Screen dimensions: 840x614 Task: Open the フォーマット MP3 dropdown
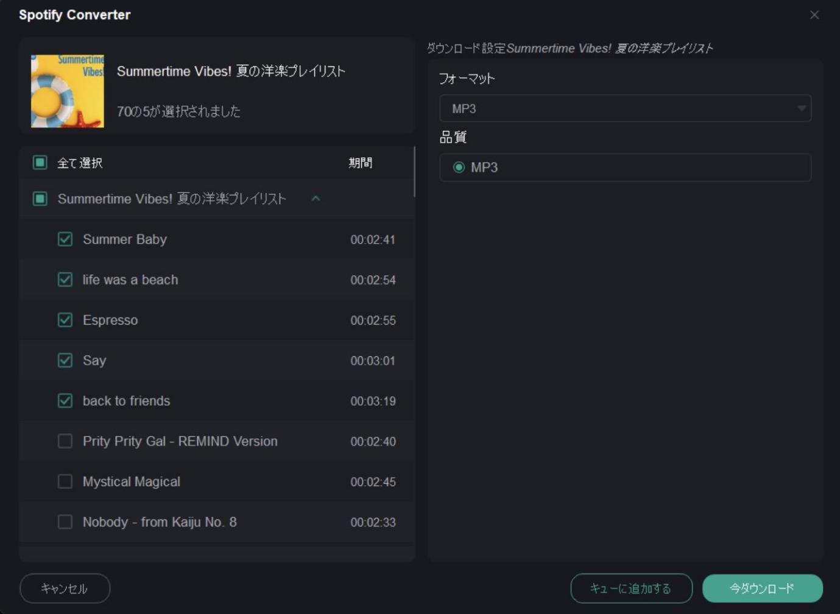click(x=625, y=108)
